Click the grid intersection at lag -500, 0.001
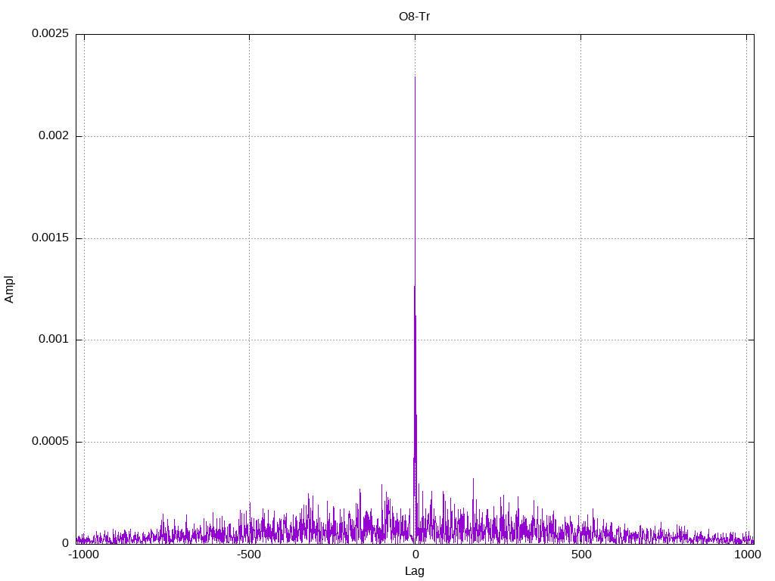The width and height of the screenshot is (775, 581). point(249,340)
